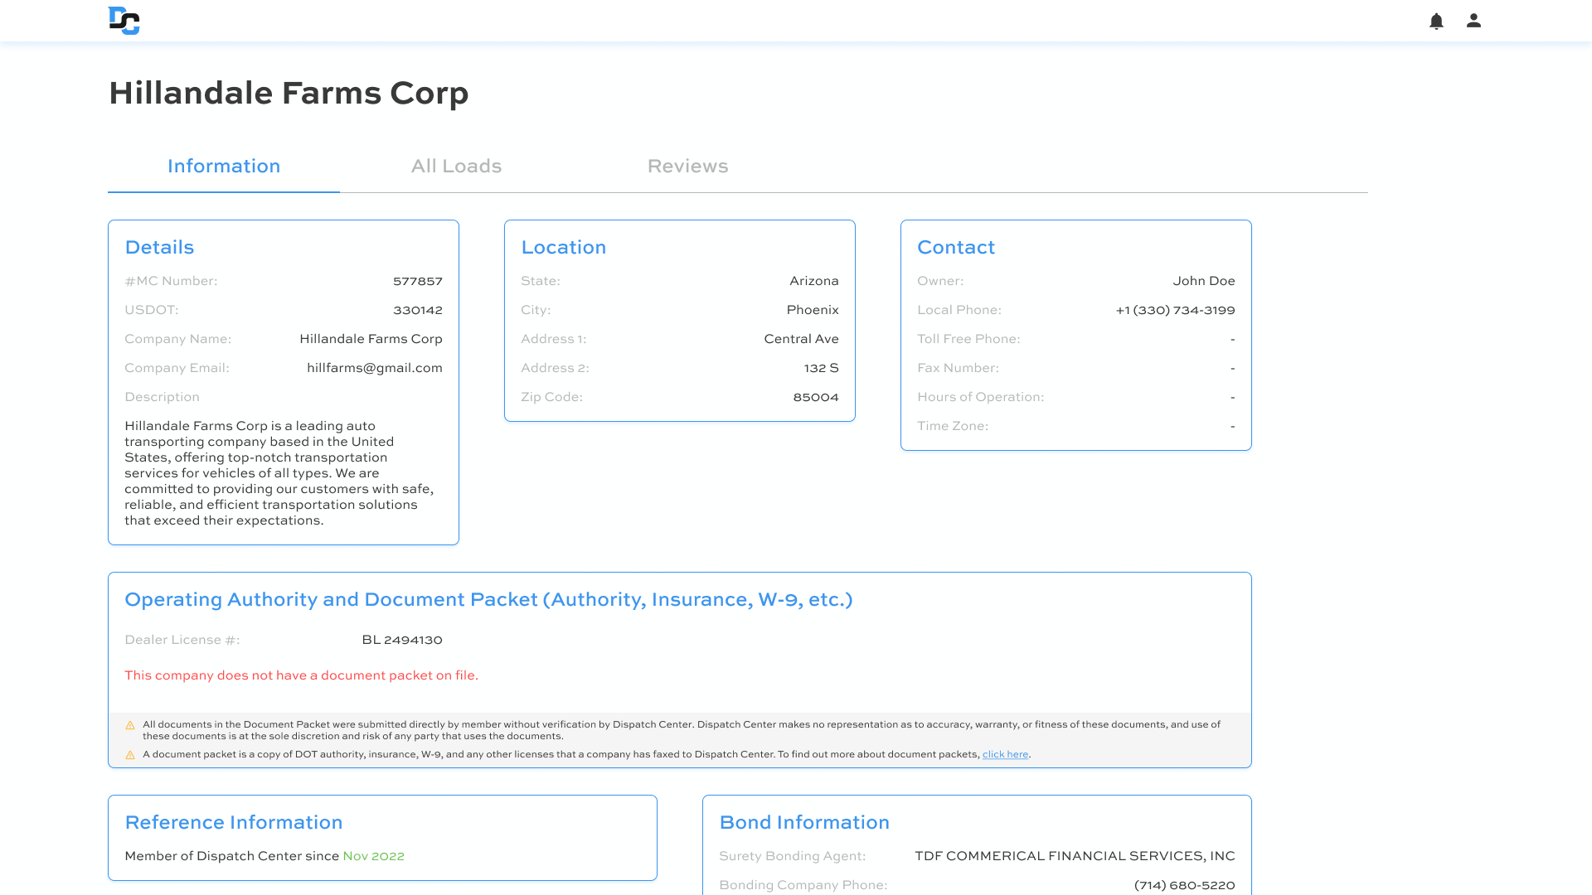Screen dimensions: 1592x895
Task: Click the Address 2 value 132 S
Action: pyautogui.click(x=821, y=368)
